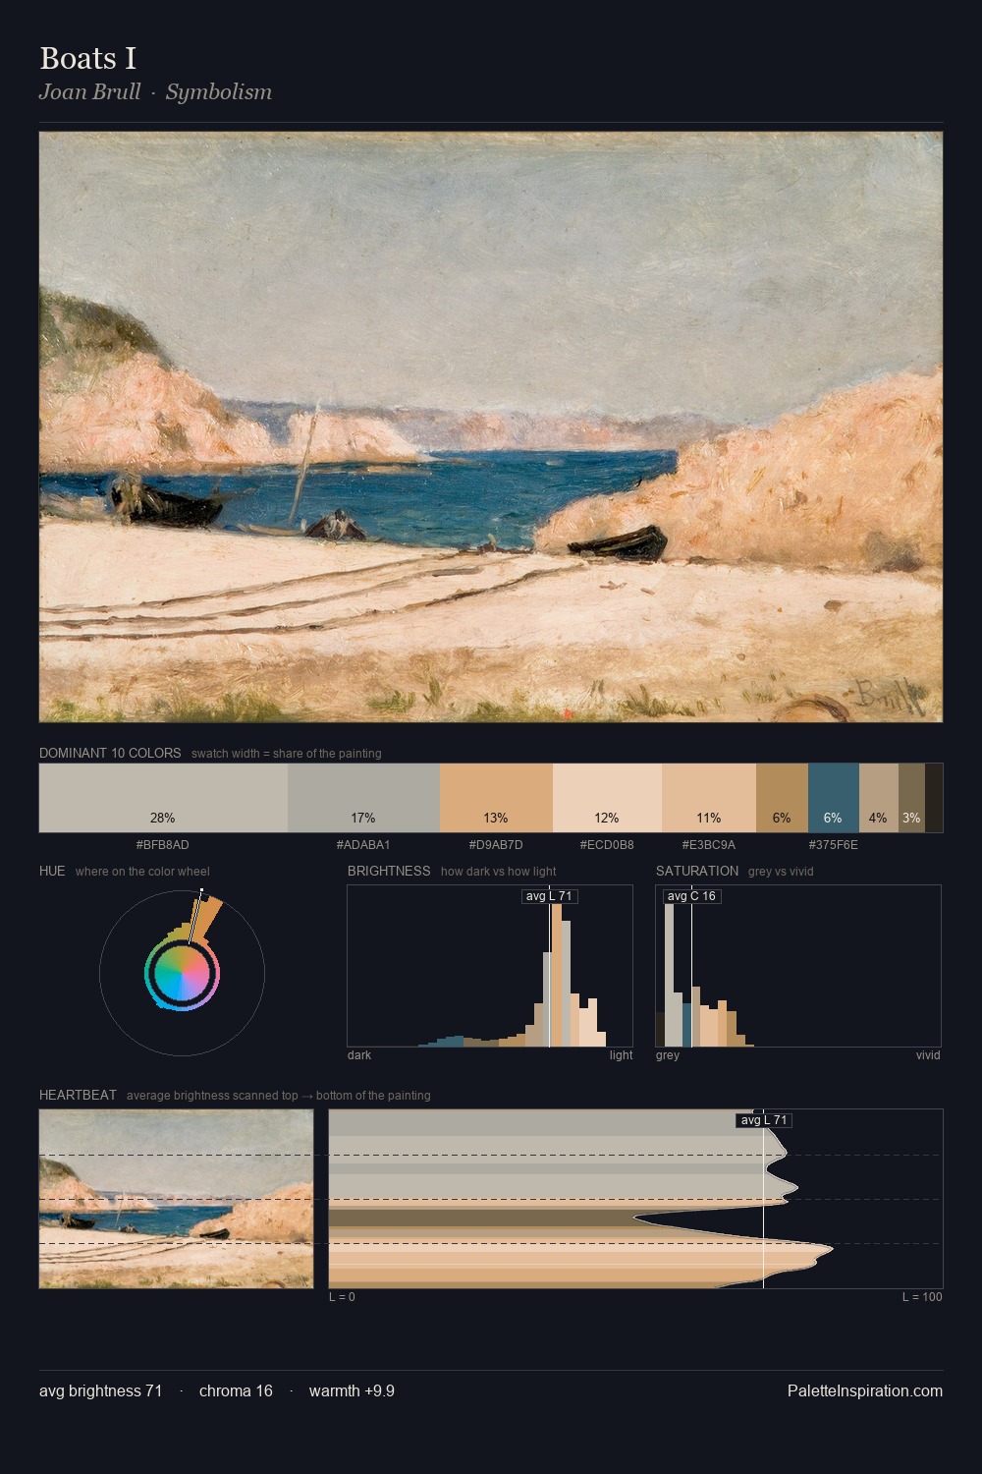This screenshot has height=1474, width=982.
Task: Click the darkest swatch at the strip end
Action: click(934, 798)
